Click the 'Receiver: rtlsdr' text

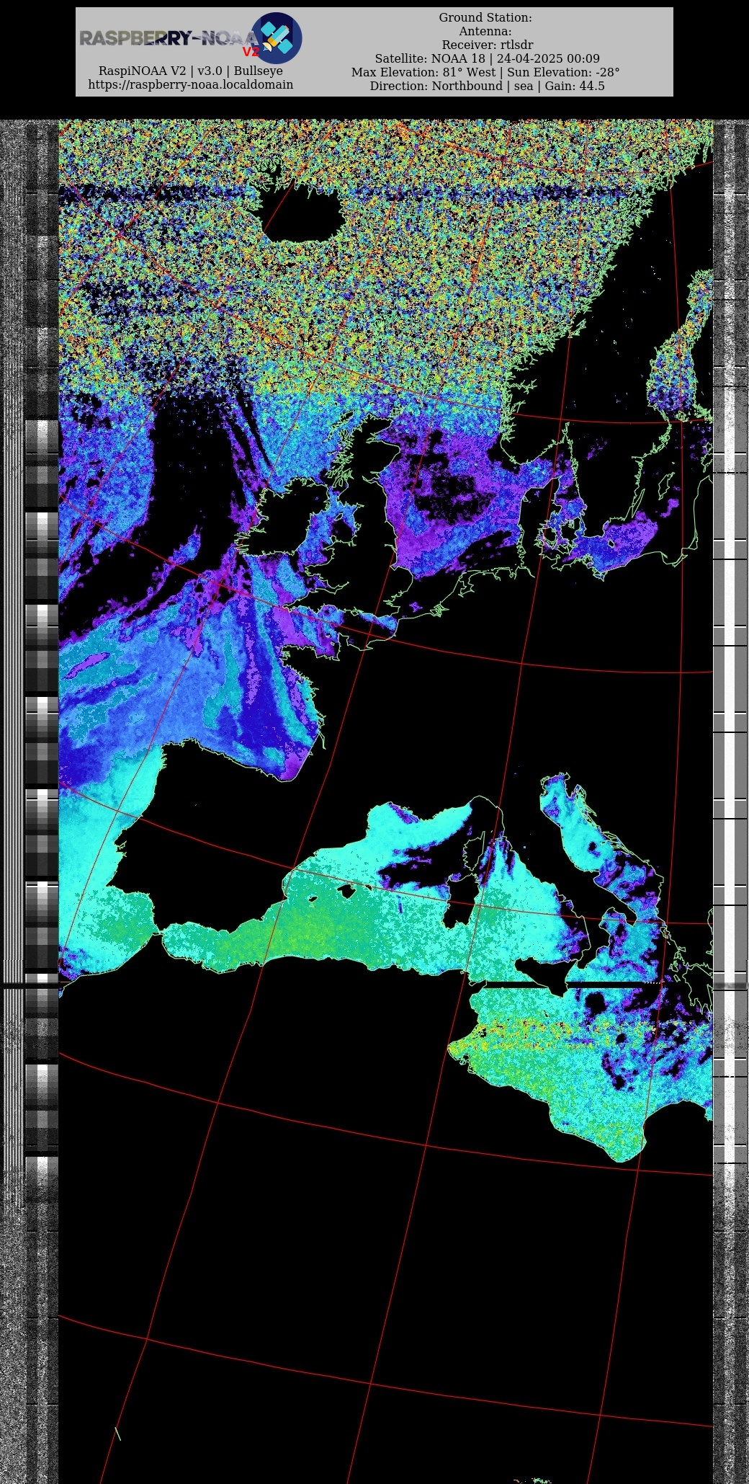(x=488, y=45)
